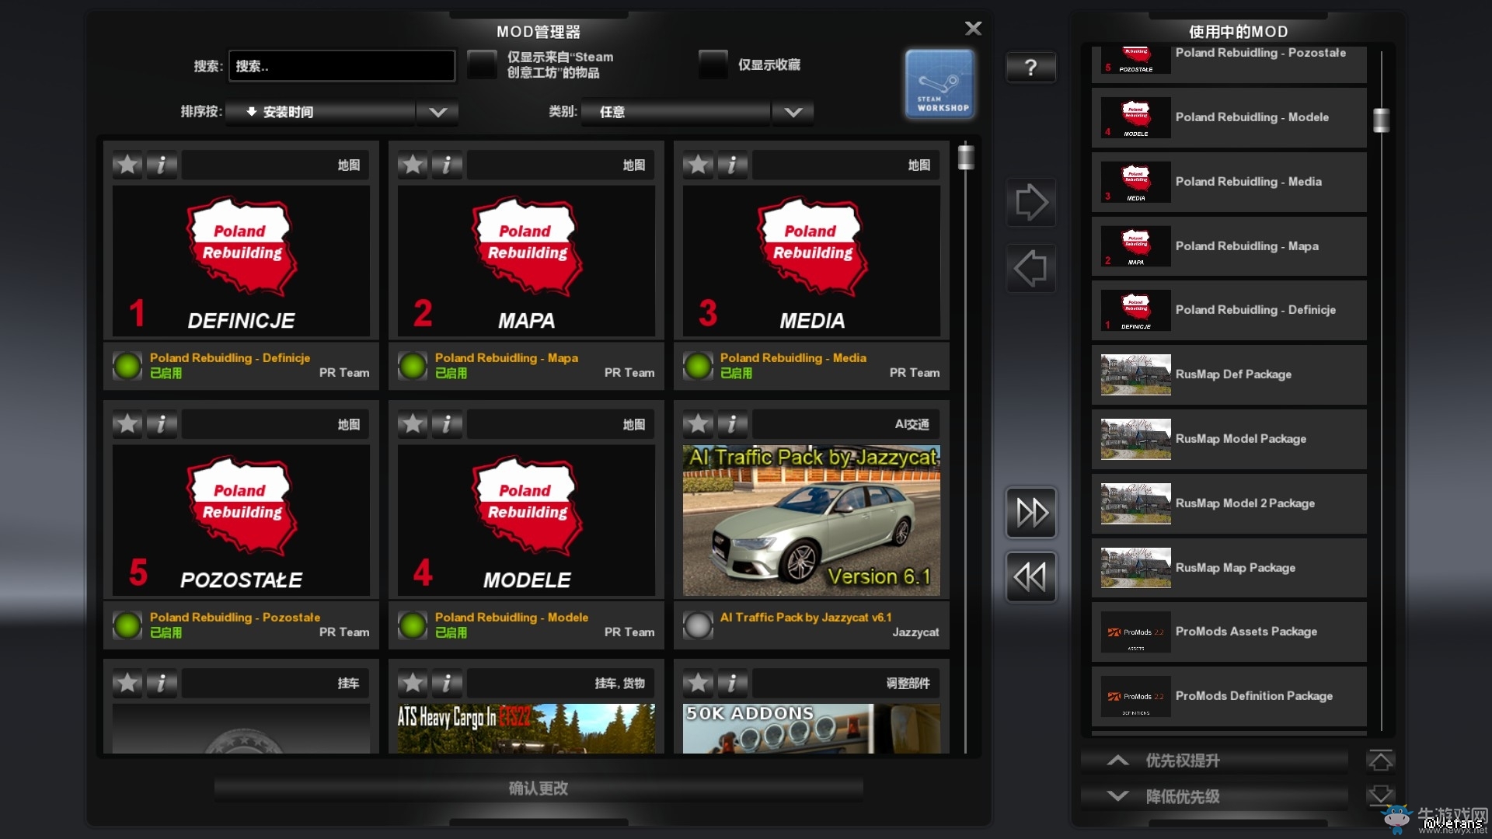This screenshot has width=1492, height=839.
Task: Select RusMap Map Package in active list
Action: 1229,568
